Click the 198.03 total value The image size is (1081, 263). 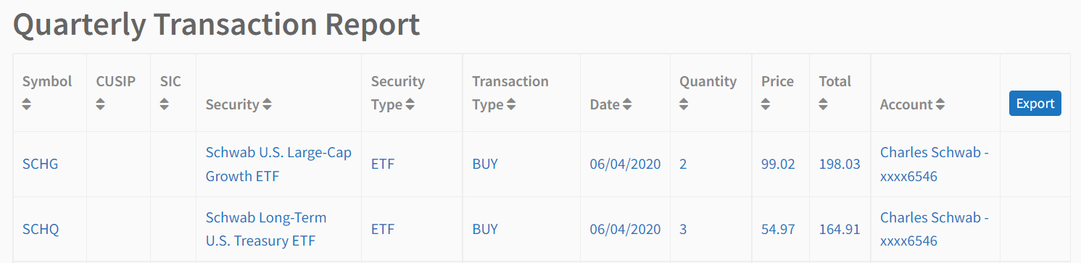(840, 164)
